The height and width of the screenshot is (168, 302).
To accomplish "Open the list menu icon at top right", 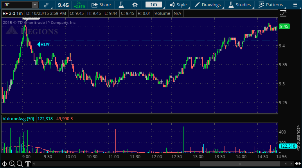I will (x=295, y=5).
